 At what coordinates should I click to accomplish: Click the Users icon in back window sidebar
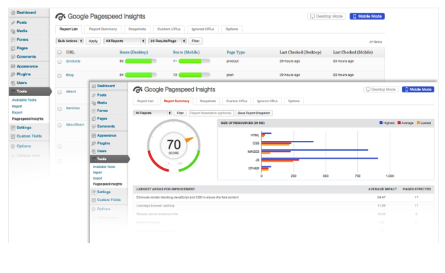[x=13, y=83]
